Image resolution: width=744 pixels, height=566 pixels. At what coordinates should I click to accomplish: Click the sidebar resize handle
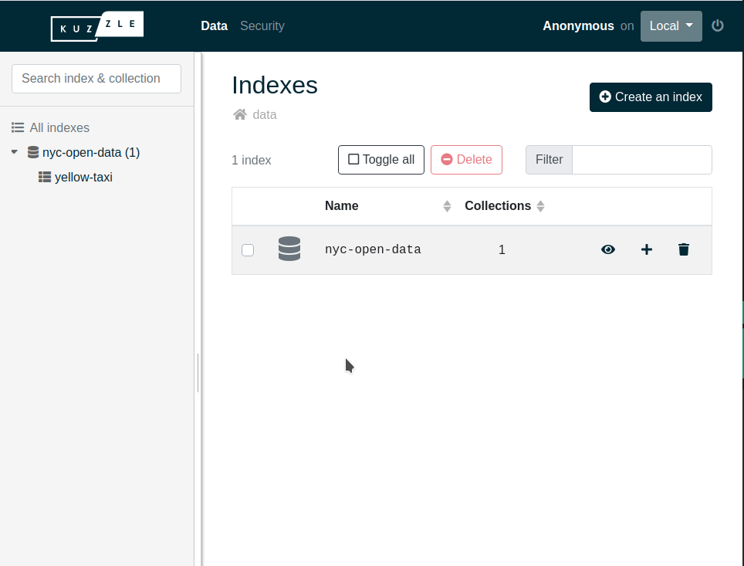(x=198, y=373)
